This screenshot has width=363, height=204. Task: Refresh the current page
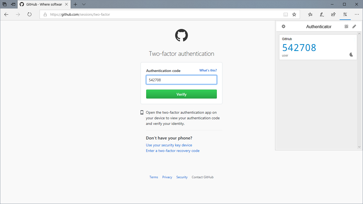[29, 14]
